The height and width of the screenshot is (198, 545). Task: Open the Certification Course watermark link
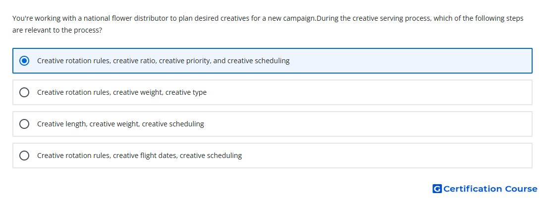click(x=485, y=189)
